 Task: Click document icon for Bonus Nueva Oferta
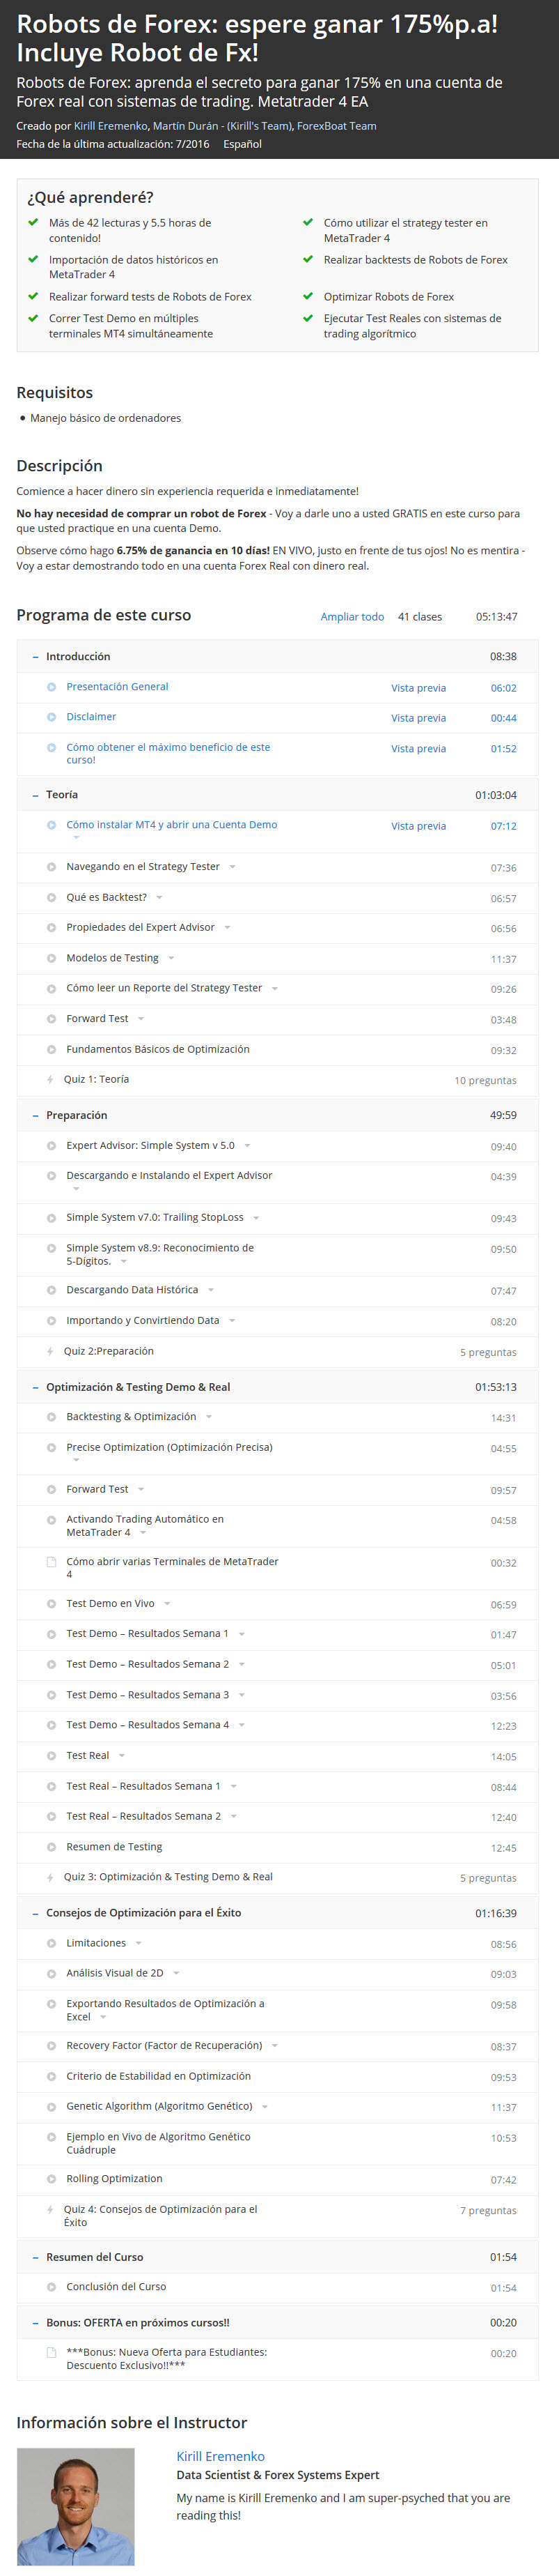pyautogui.click(x=51, y=2352)
